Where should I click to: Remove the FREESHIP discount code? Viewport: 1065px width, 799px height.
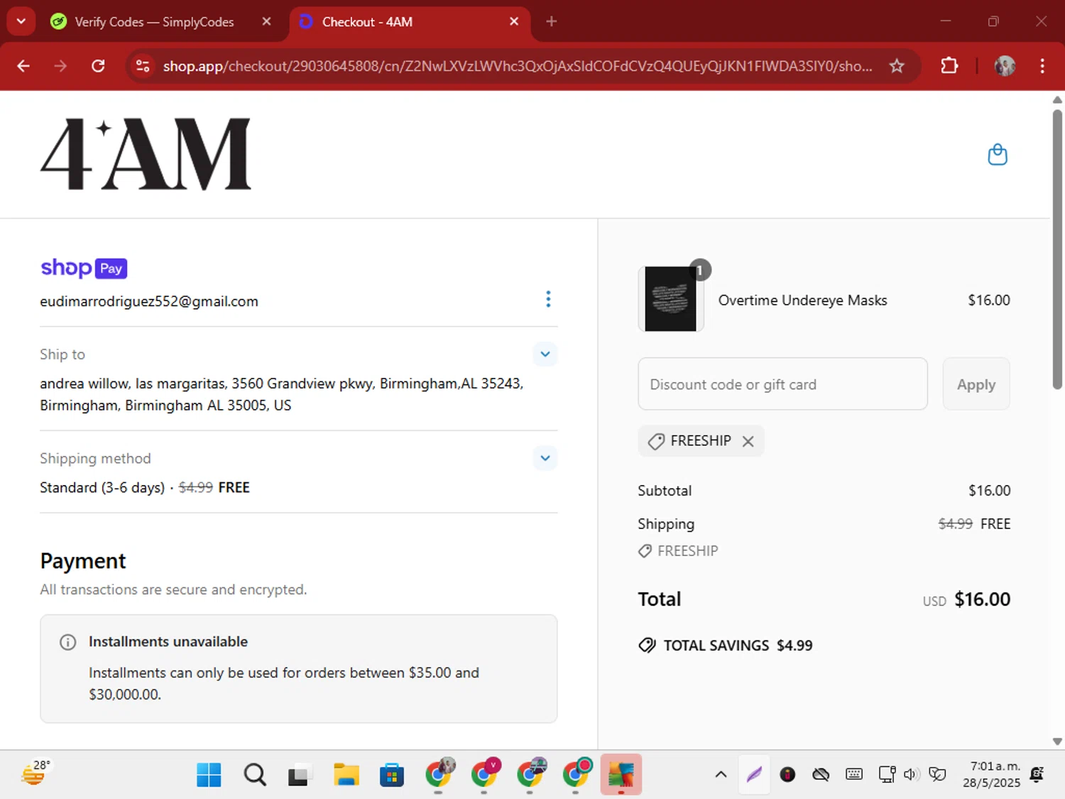748,441
